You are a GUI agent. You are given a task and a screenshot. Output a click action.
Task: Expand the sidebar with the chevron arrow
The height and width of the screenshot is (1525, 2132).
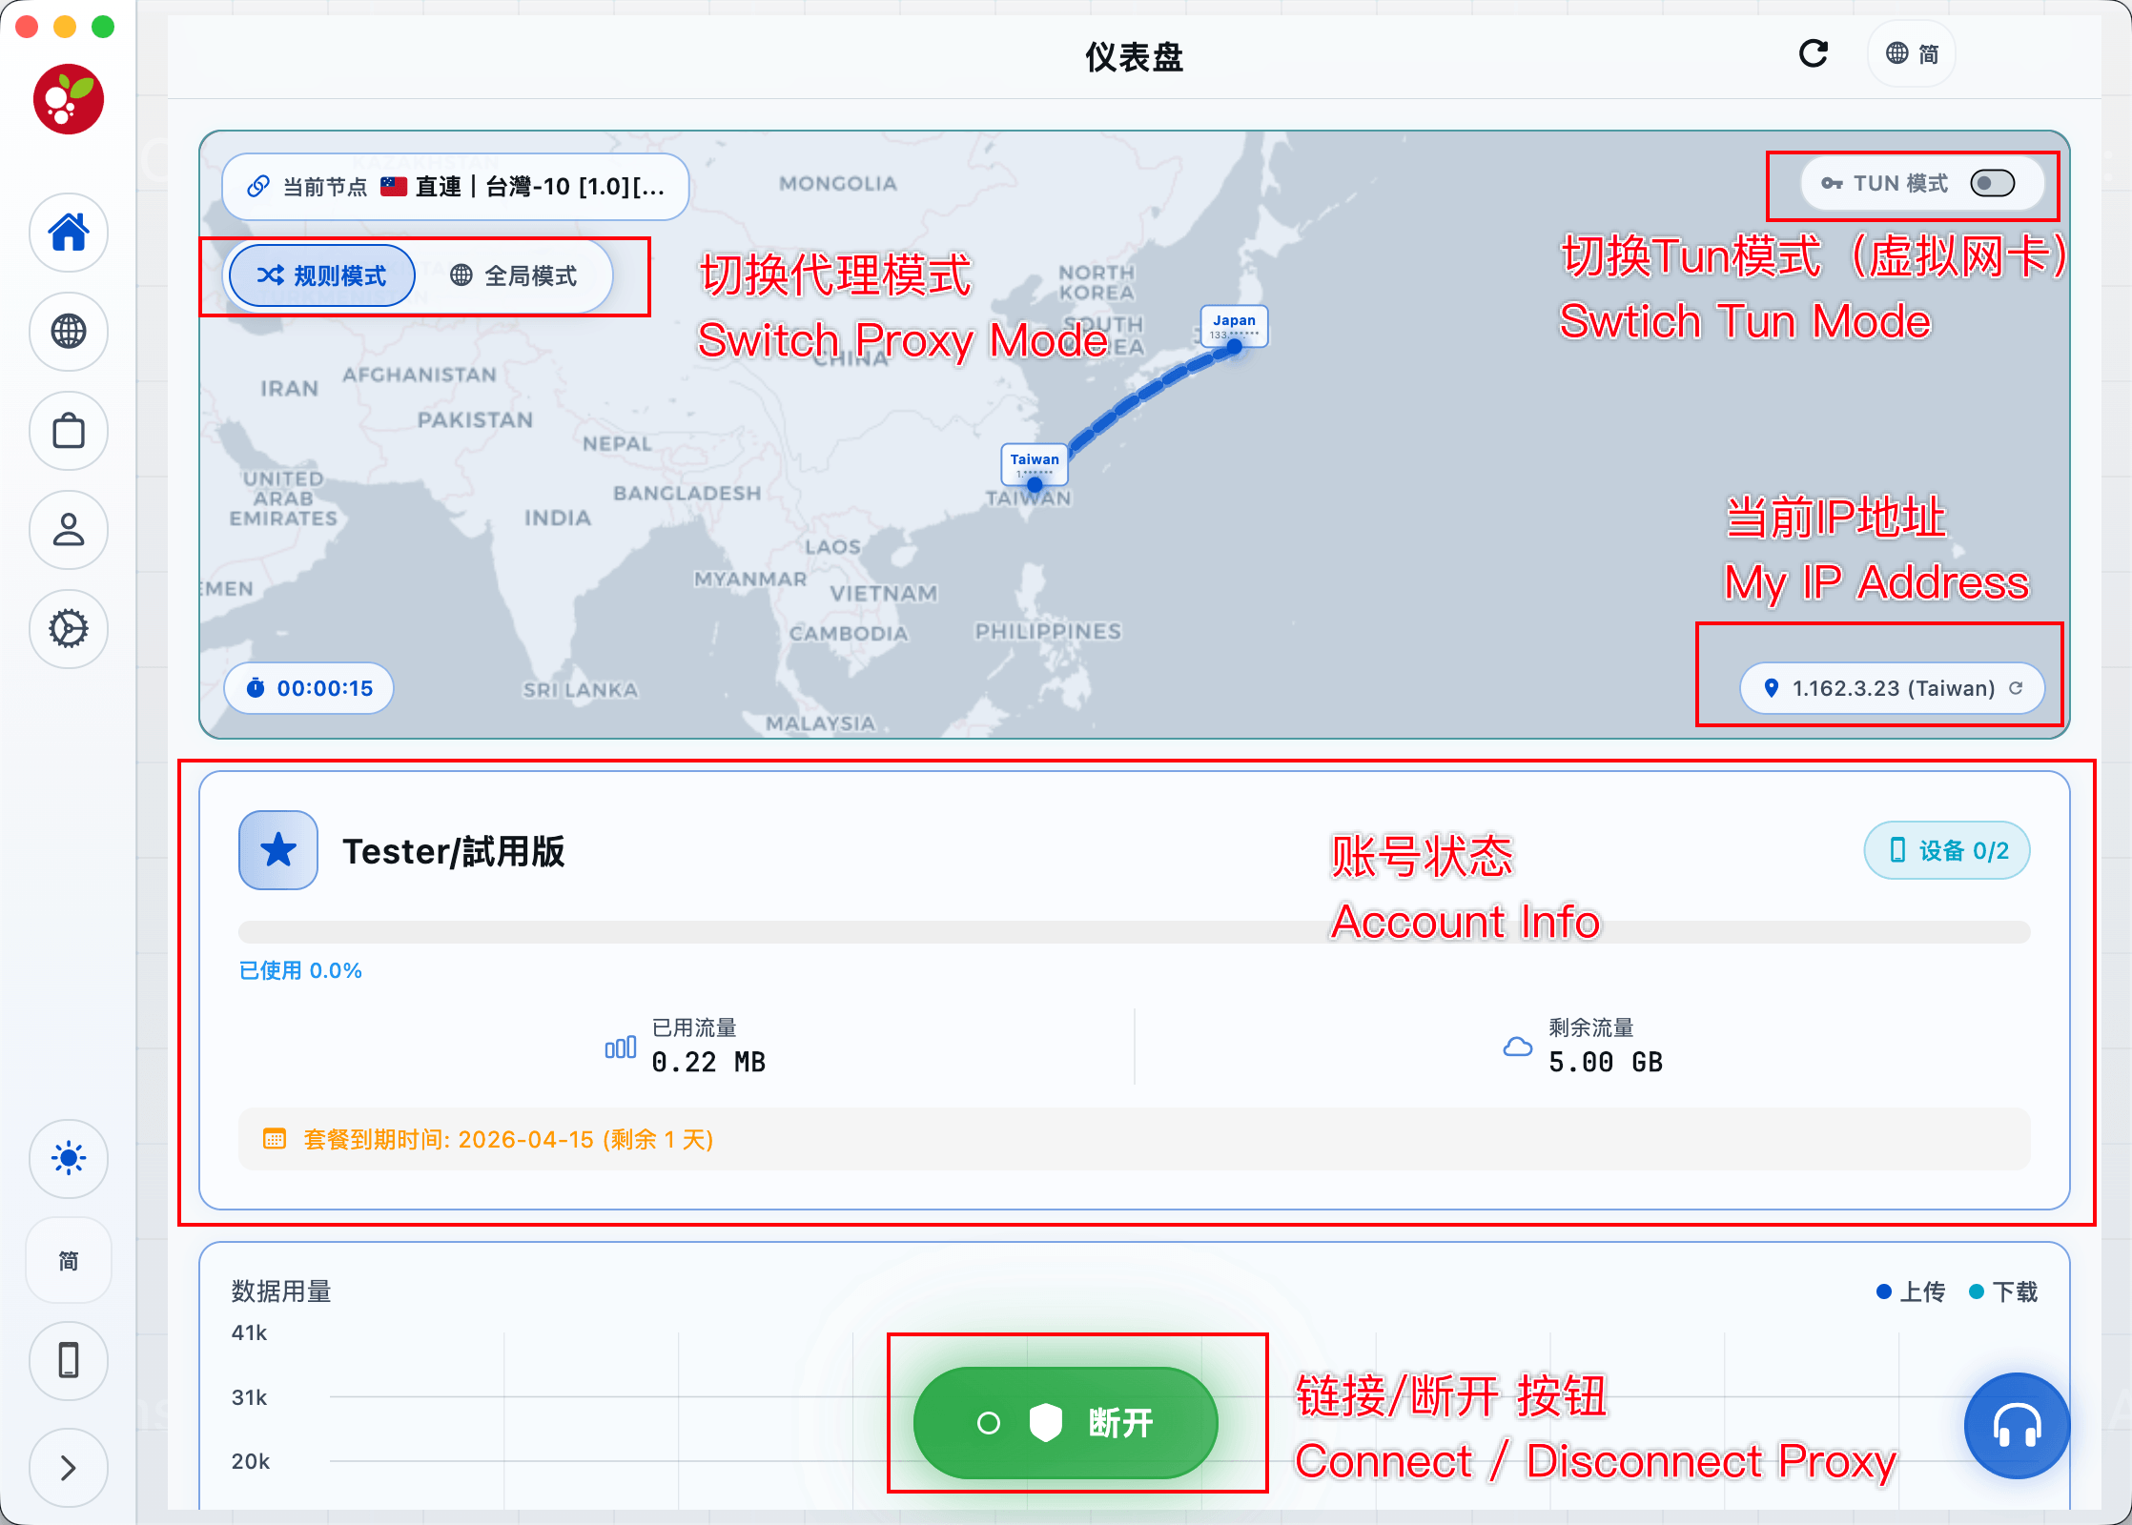coord(69,1468)
